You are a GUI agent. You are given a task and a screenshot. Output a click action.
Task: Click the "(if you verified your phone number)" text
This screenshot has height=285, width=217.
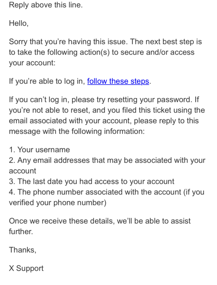tap(57, 203)
